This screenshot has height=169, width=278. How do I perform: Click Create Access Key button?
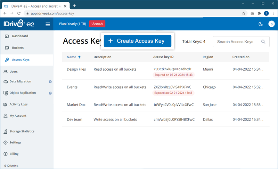coord(137,41)
